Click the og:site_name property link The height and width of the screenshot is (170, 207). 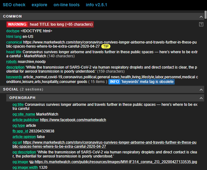tap(24, 114)
